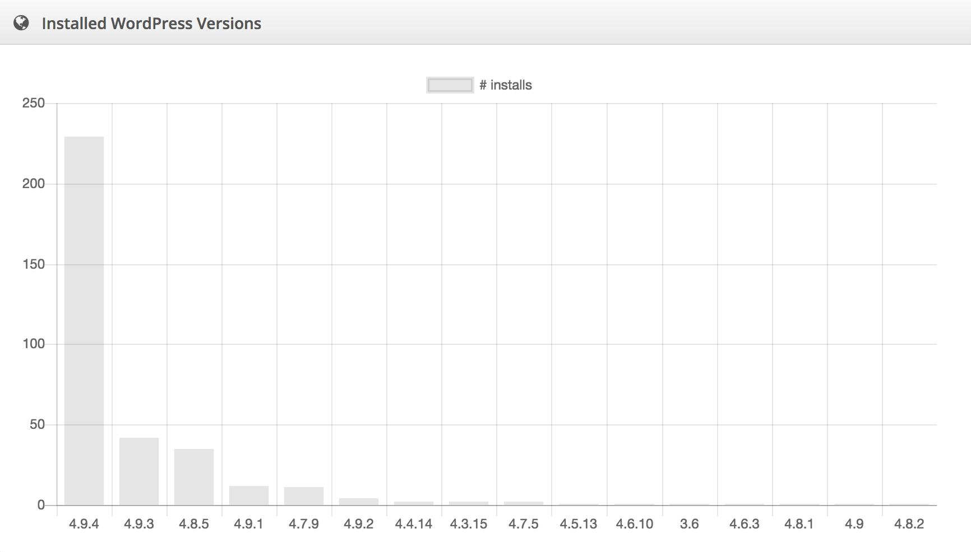Viewport: 971px width, 552px height.
Task: Select the bar for version 4.7.9
Action: pyautogui.click(x=303, y=495)
